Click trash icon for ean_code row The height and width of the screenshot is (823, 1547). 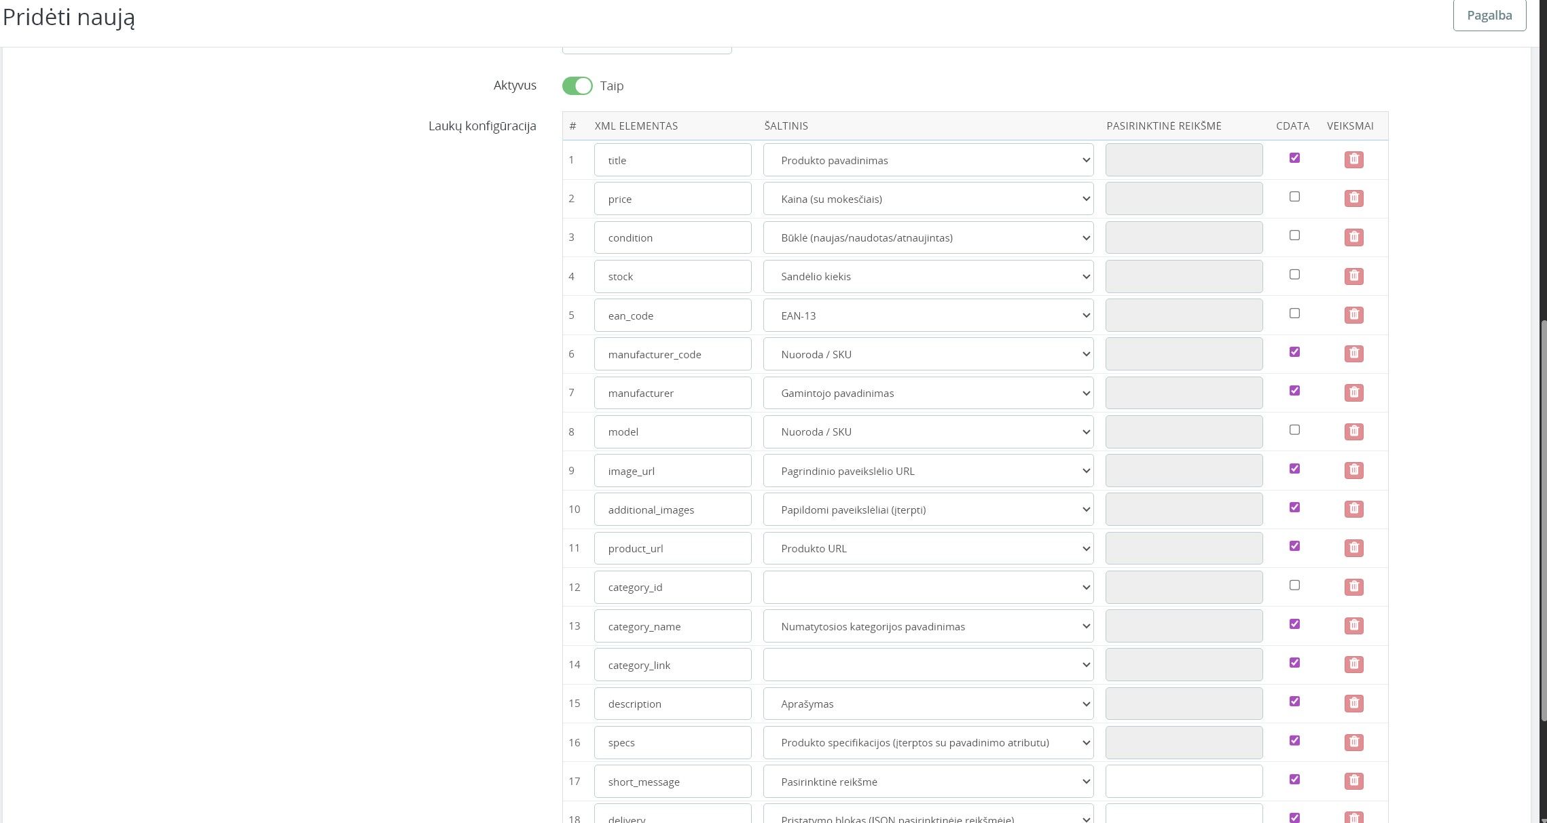(x=1353, y=315)
